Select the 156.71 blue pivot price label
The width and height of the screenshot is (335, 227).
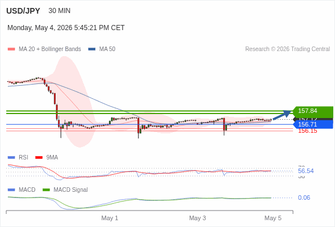[x=313, y=124]
